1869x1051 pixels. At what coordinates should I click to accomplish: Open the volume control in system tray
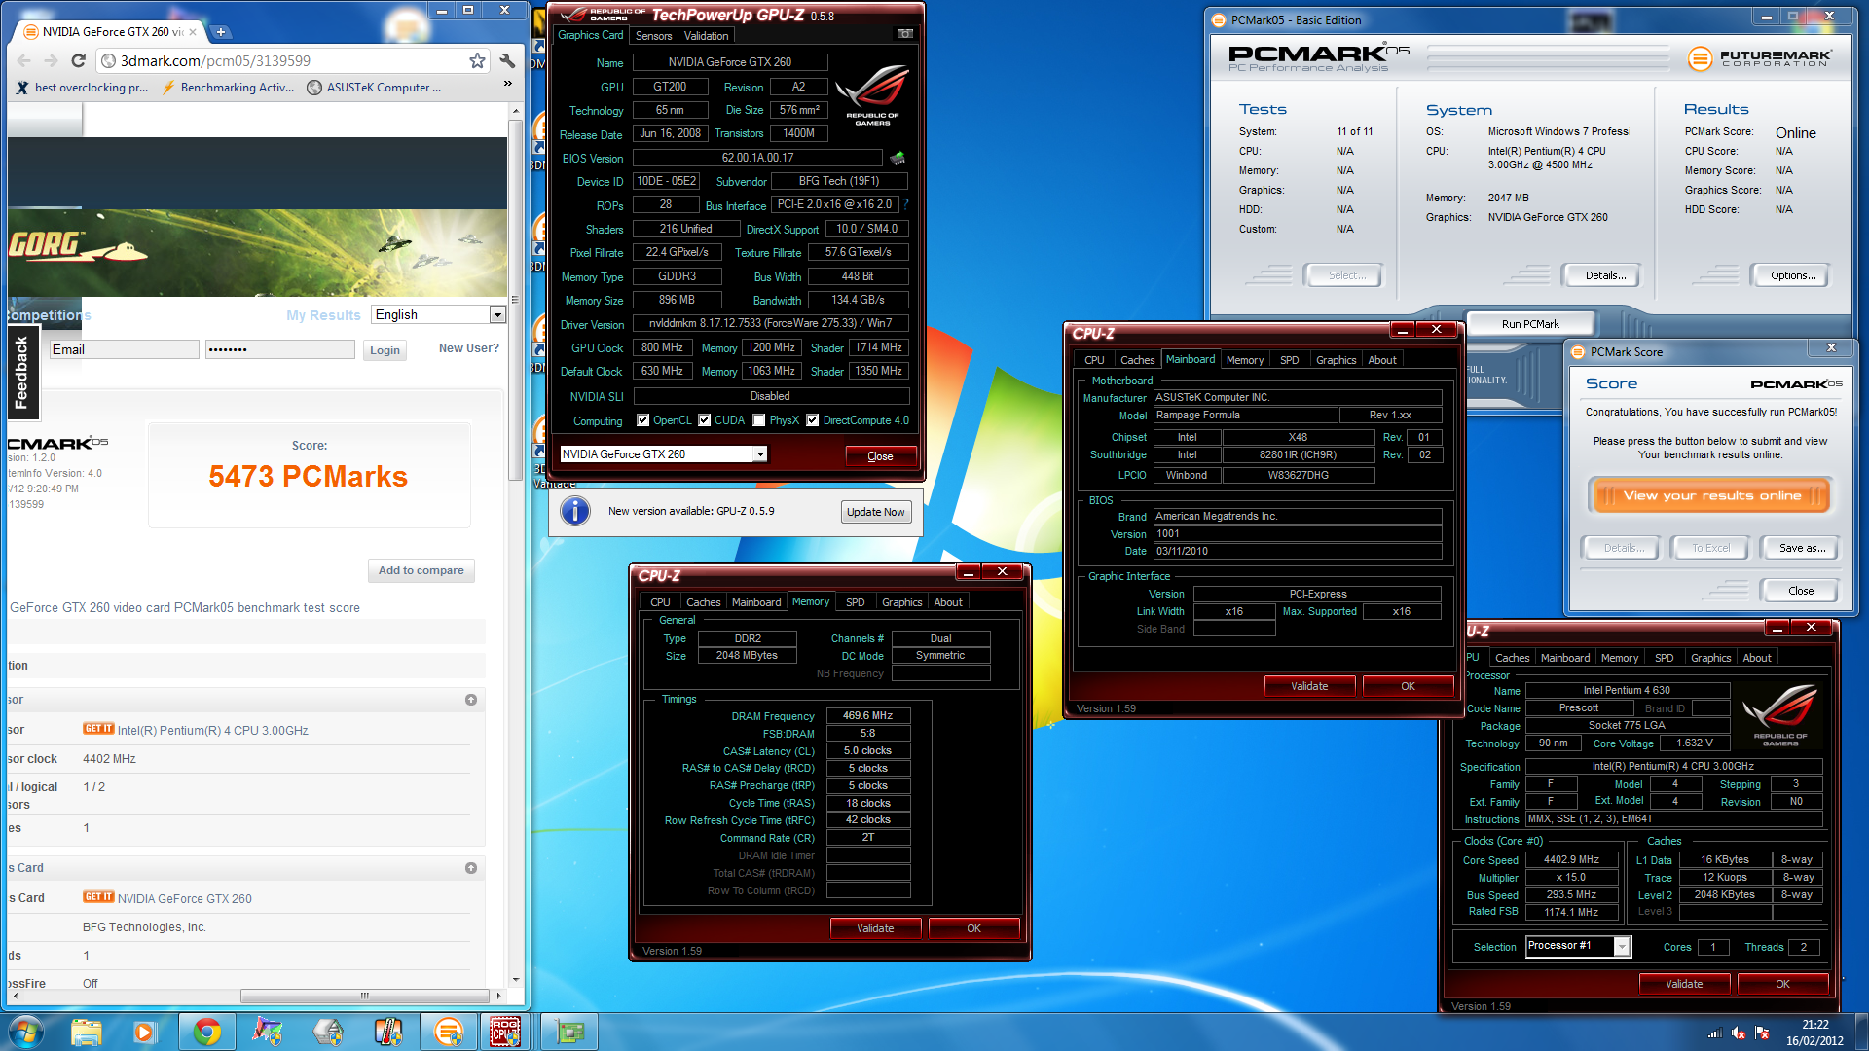[1739, 1033]
